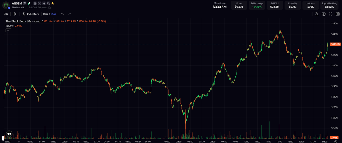Open the list icon next to ANSEM
This screenshot has width=342, height=143.
(x=25, y=3)
